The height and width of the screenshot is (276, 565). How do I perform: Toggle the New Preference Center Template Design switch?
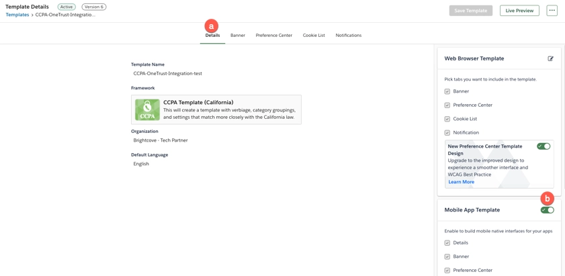544,146
